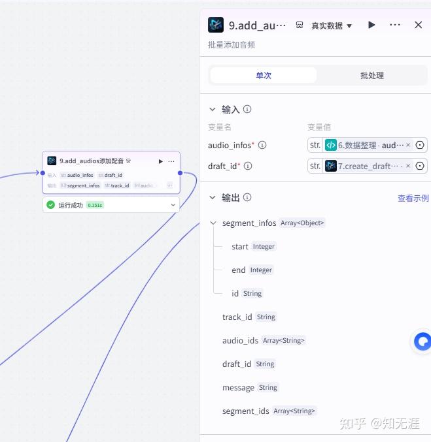Show info tooltip for 输入
This screenshot has height=442, width=431.
pyautogui.click(x=247, y=109)
